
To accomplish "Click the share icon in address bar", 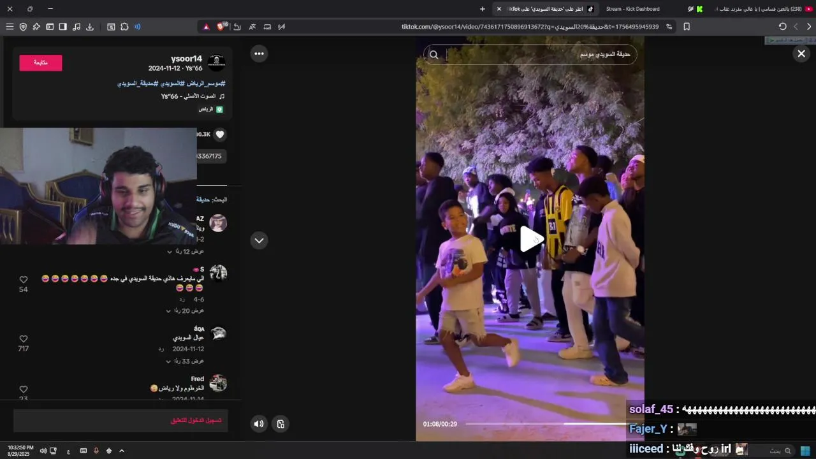I will (237, 27).
